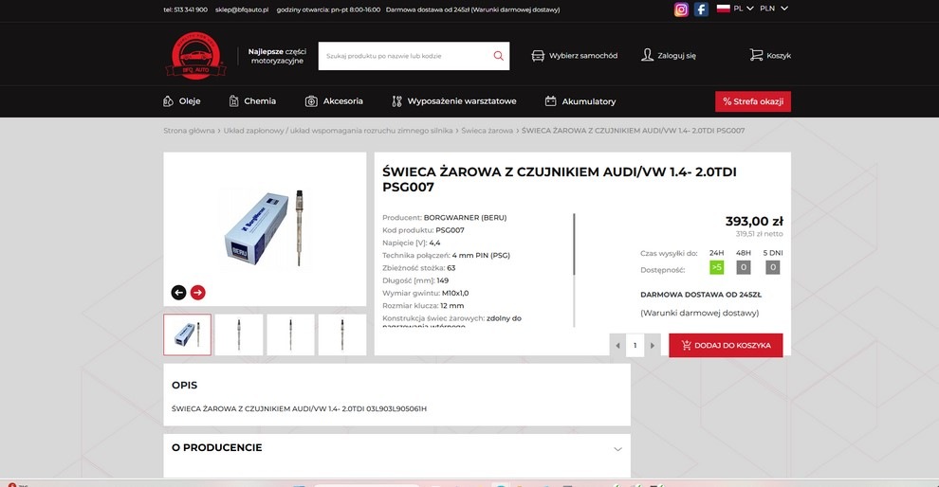Open the Układ zapłonowy breadcrumb category

tap(338, 131)
